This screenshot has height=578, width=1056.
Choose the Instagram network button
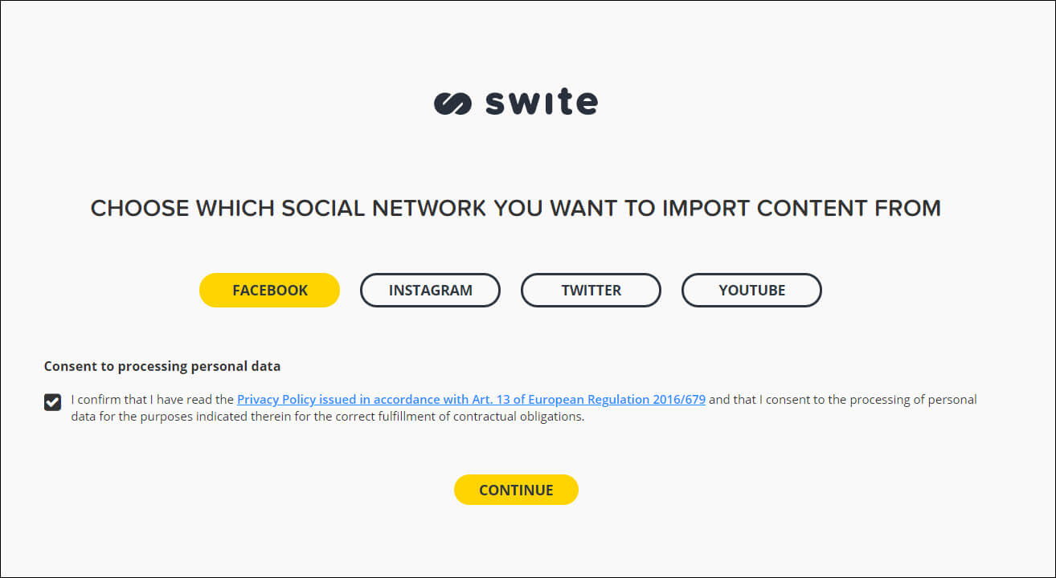(x=430, y=291)
